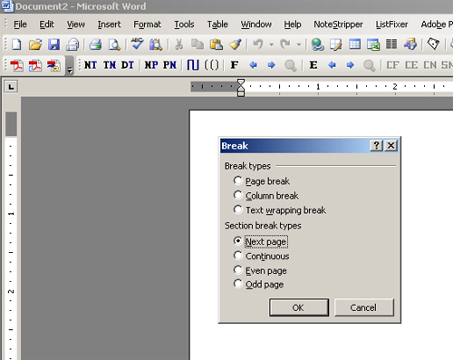Open the File menu

click(20, 24)
